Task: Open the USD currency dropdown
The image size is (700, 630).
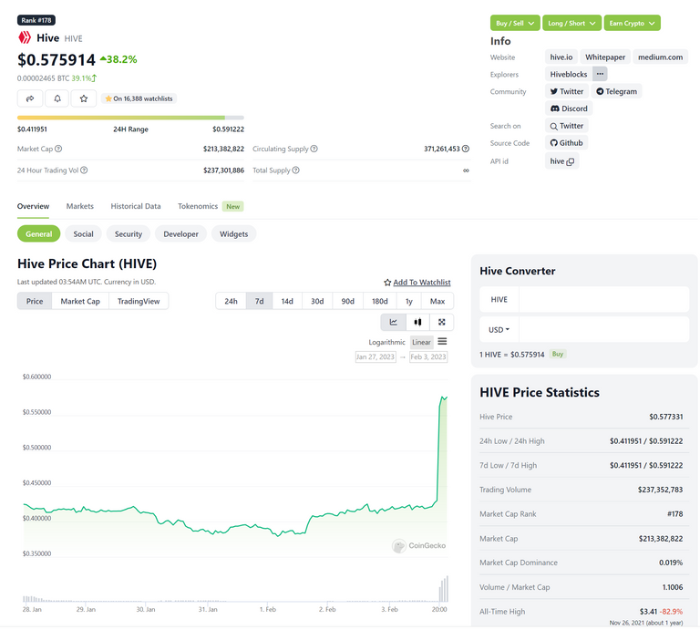Action: coord(499,330)
